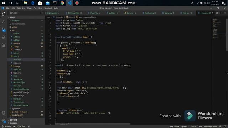This screenshot has height=128, width=228.
Task: Open Chrome from the taskbar
Action: point(62,3)
